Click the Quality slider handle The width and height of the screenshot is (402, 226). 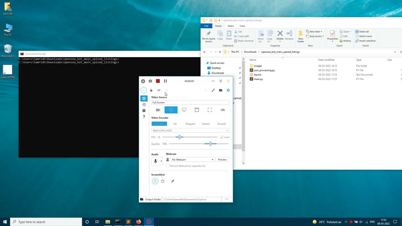(210, 144)
